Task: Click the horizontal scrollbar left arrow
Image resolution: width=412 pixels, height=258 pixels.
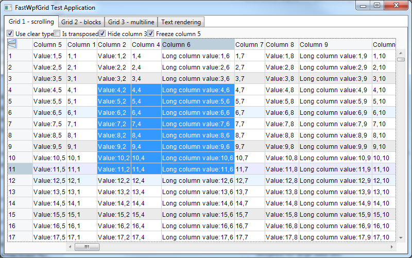Action: click(x=70, y=247)
